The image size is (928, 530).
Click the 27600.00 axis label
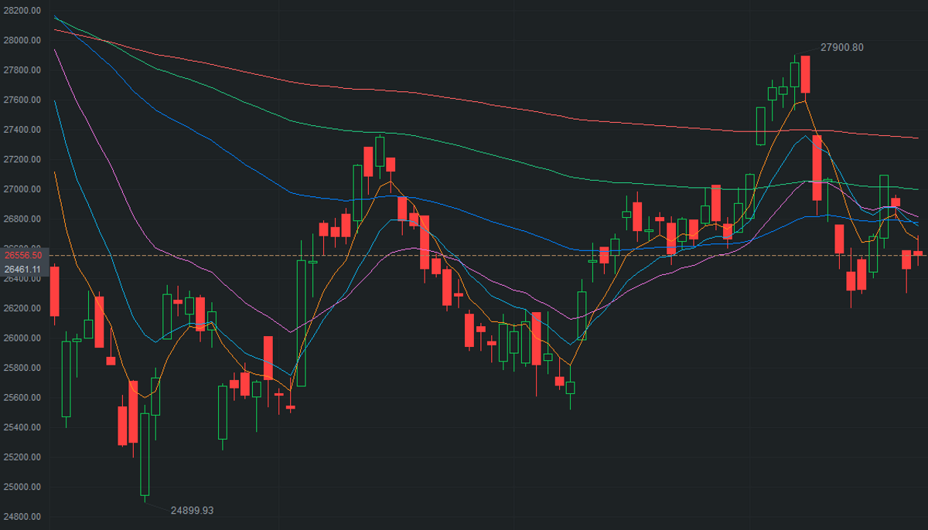(22, 100)
